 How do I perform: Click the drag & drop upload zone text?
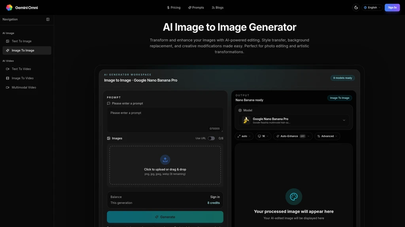(165, 169)
